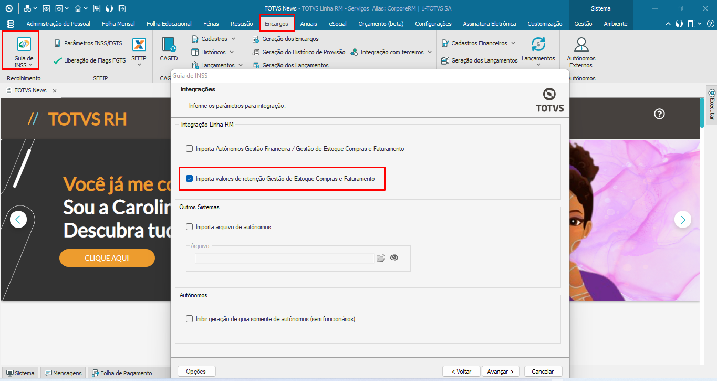Open Sistema bottom status tab
The image size is (717, 381).
click(x=20, y=373)
